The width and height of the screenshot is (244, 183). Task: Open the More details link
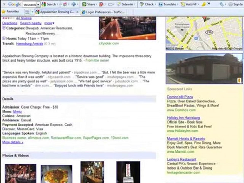pos(13,142)
